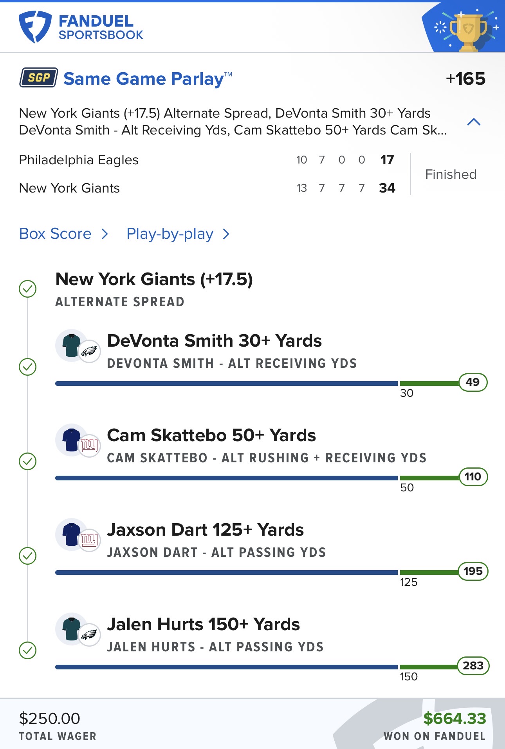Click the chevron arrow after Box Score
The width and height of the screenshot is (505, 749).
click(x=105, y=234)
